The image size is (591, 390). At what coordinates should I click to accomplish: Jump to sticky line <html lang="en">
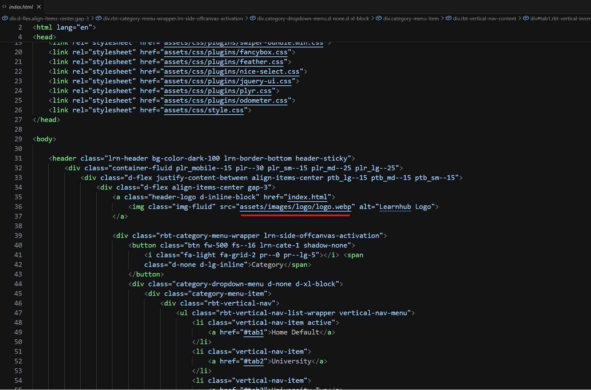(x=64, y=27)
